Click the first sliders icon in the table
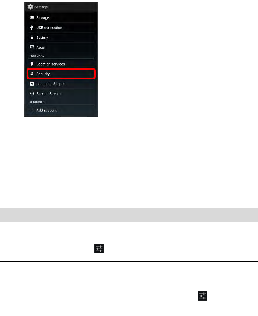 click(x=99, y=249)
